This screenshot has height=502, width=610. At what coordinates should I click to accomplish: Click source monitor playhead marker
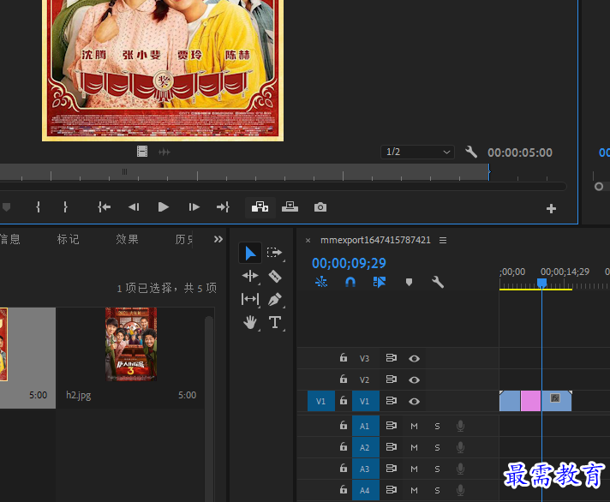tap(489, 171)
